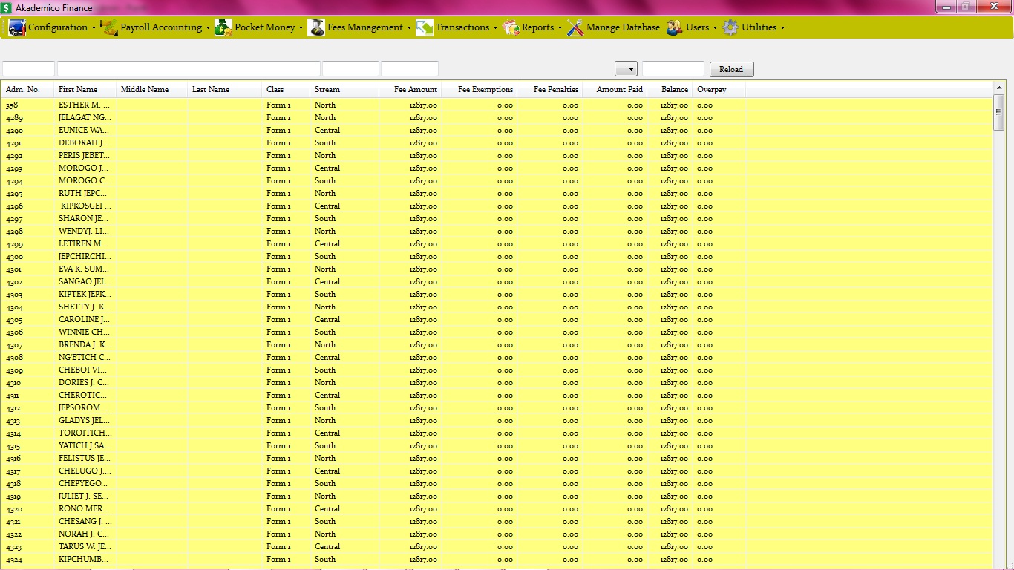Click the Reports documents icon
1014x570 pixels.
(x=511, y=27)
